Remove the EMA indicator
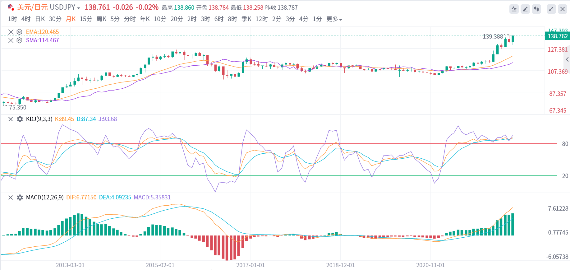Screen dimensions: 570x270 click(x=11, y=32)
